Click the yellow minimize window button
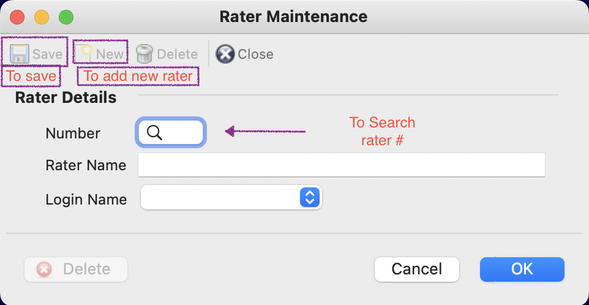Image resolution: width=589 pixels, height=305 pixels. [42, 17]
